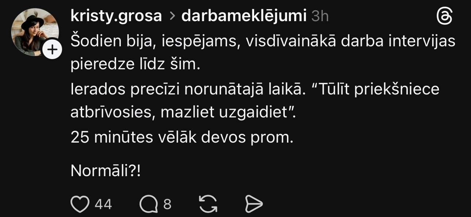Share the post with the paper plane icon
The height and width of the screenshot is (217, 471).
click(x=253, y=204)
